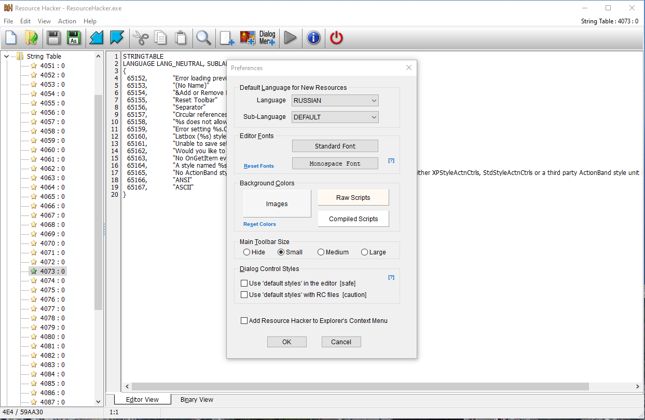The height and width of the screenshot is (420, 645).
Task: Click the red power Exit icon
Action: click(337, 37)
